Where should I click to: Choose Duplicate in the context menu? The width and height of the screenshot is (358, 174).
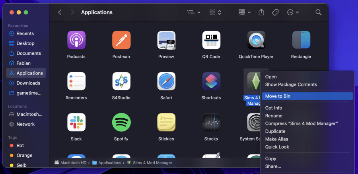pyautogui.click(x=307, y=131)
